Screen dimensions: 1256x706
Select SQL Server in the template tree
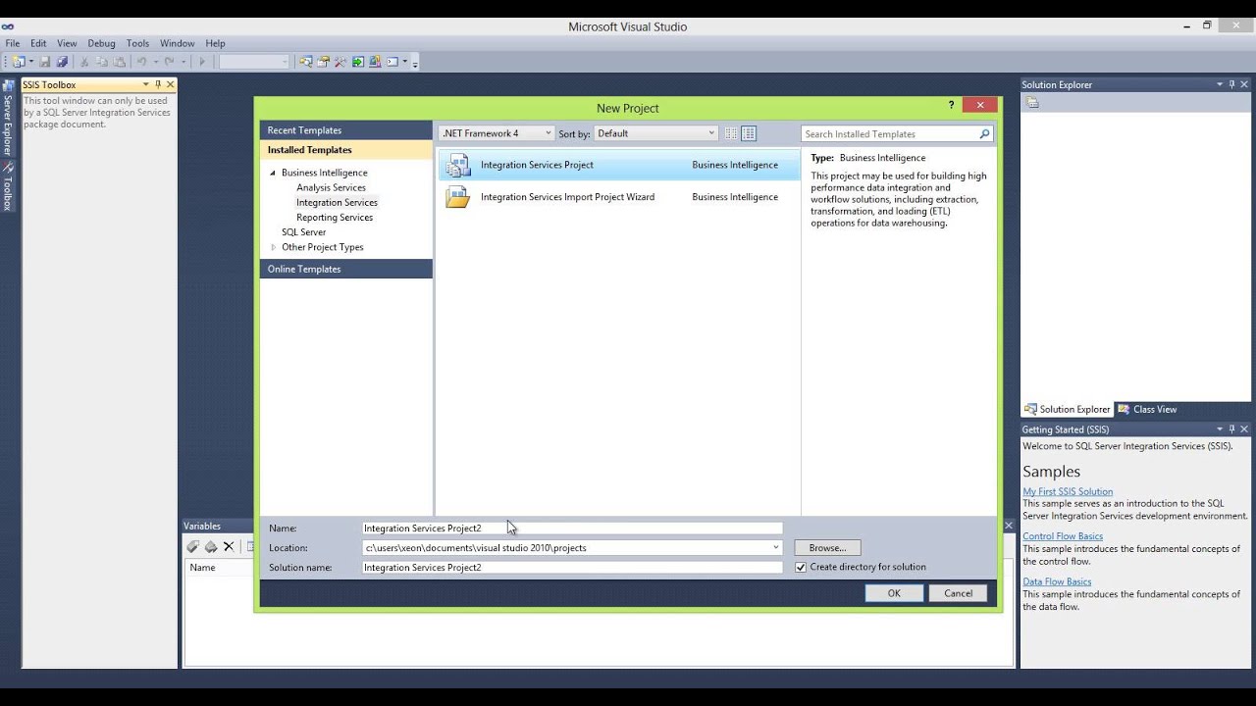(x=303, y=232)
